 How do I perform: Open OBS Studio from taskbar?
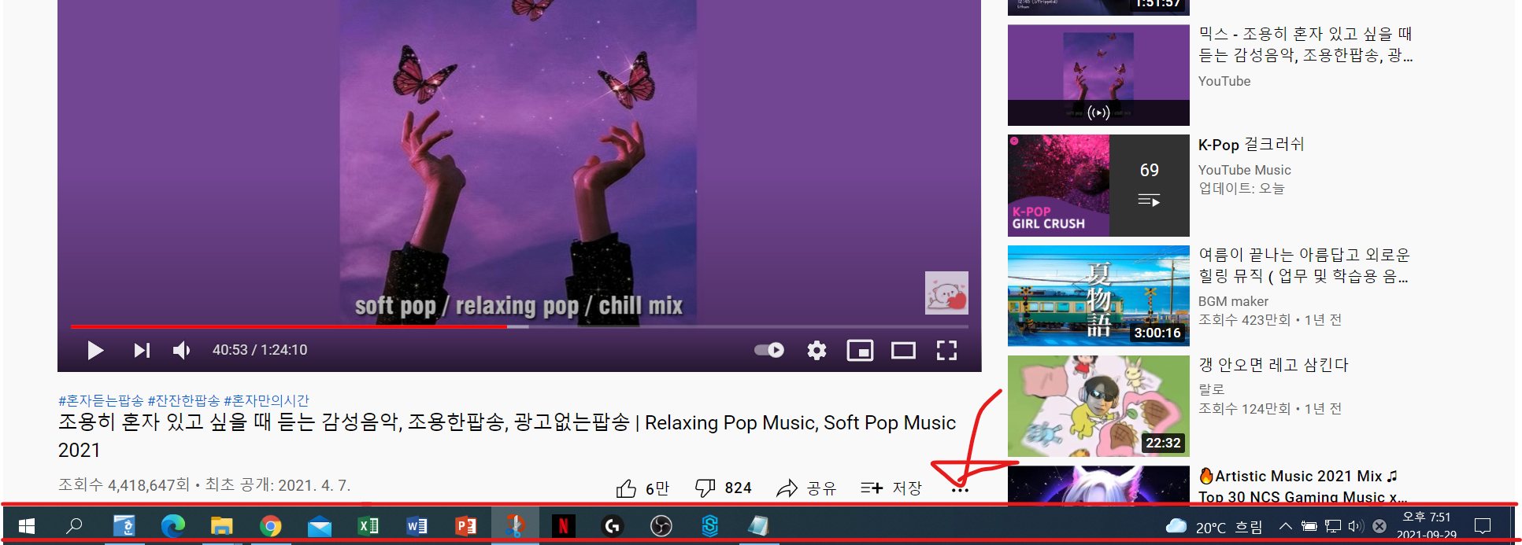(661, 525)
